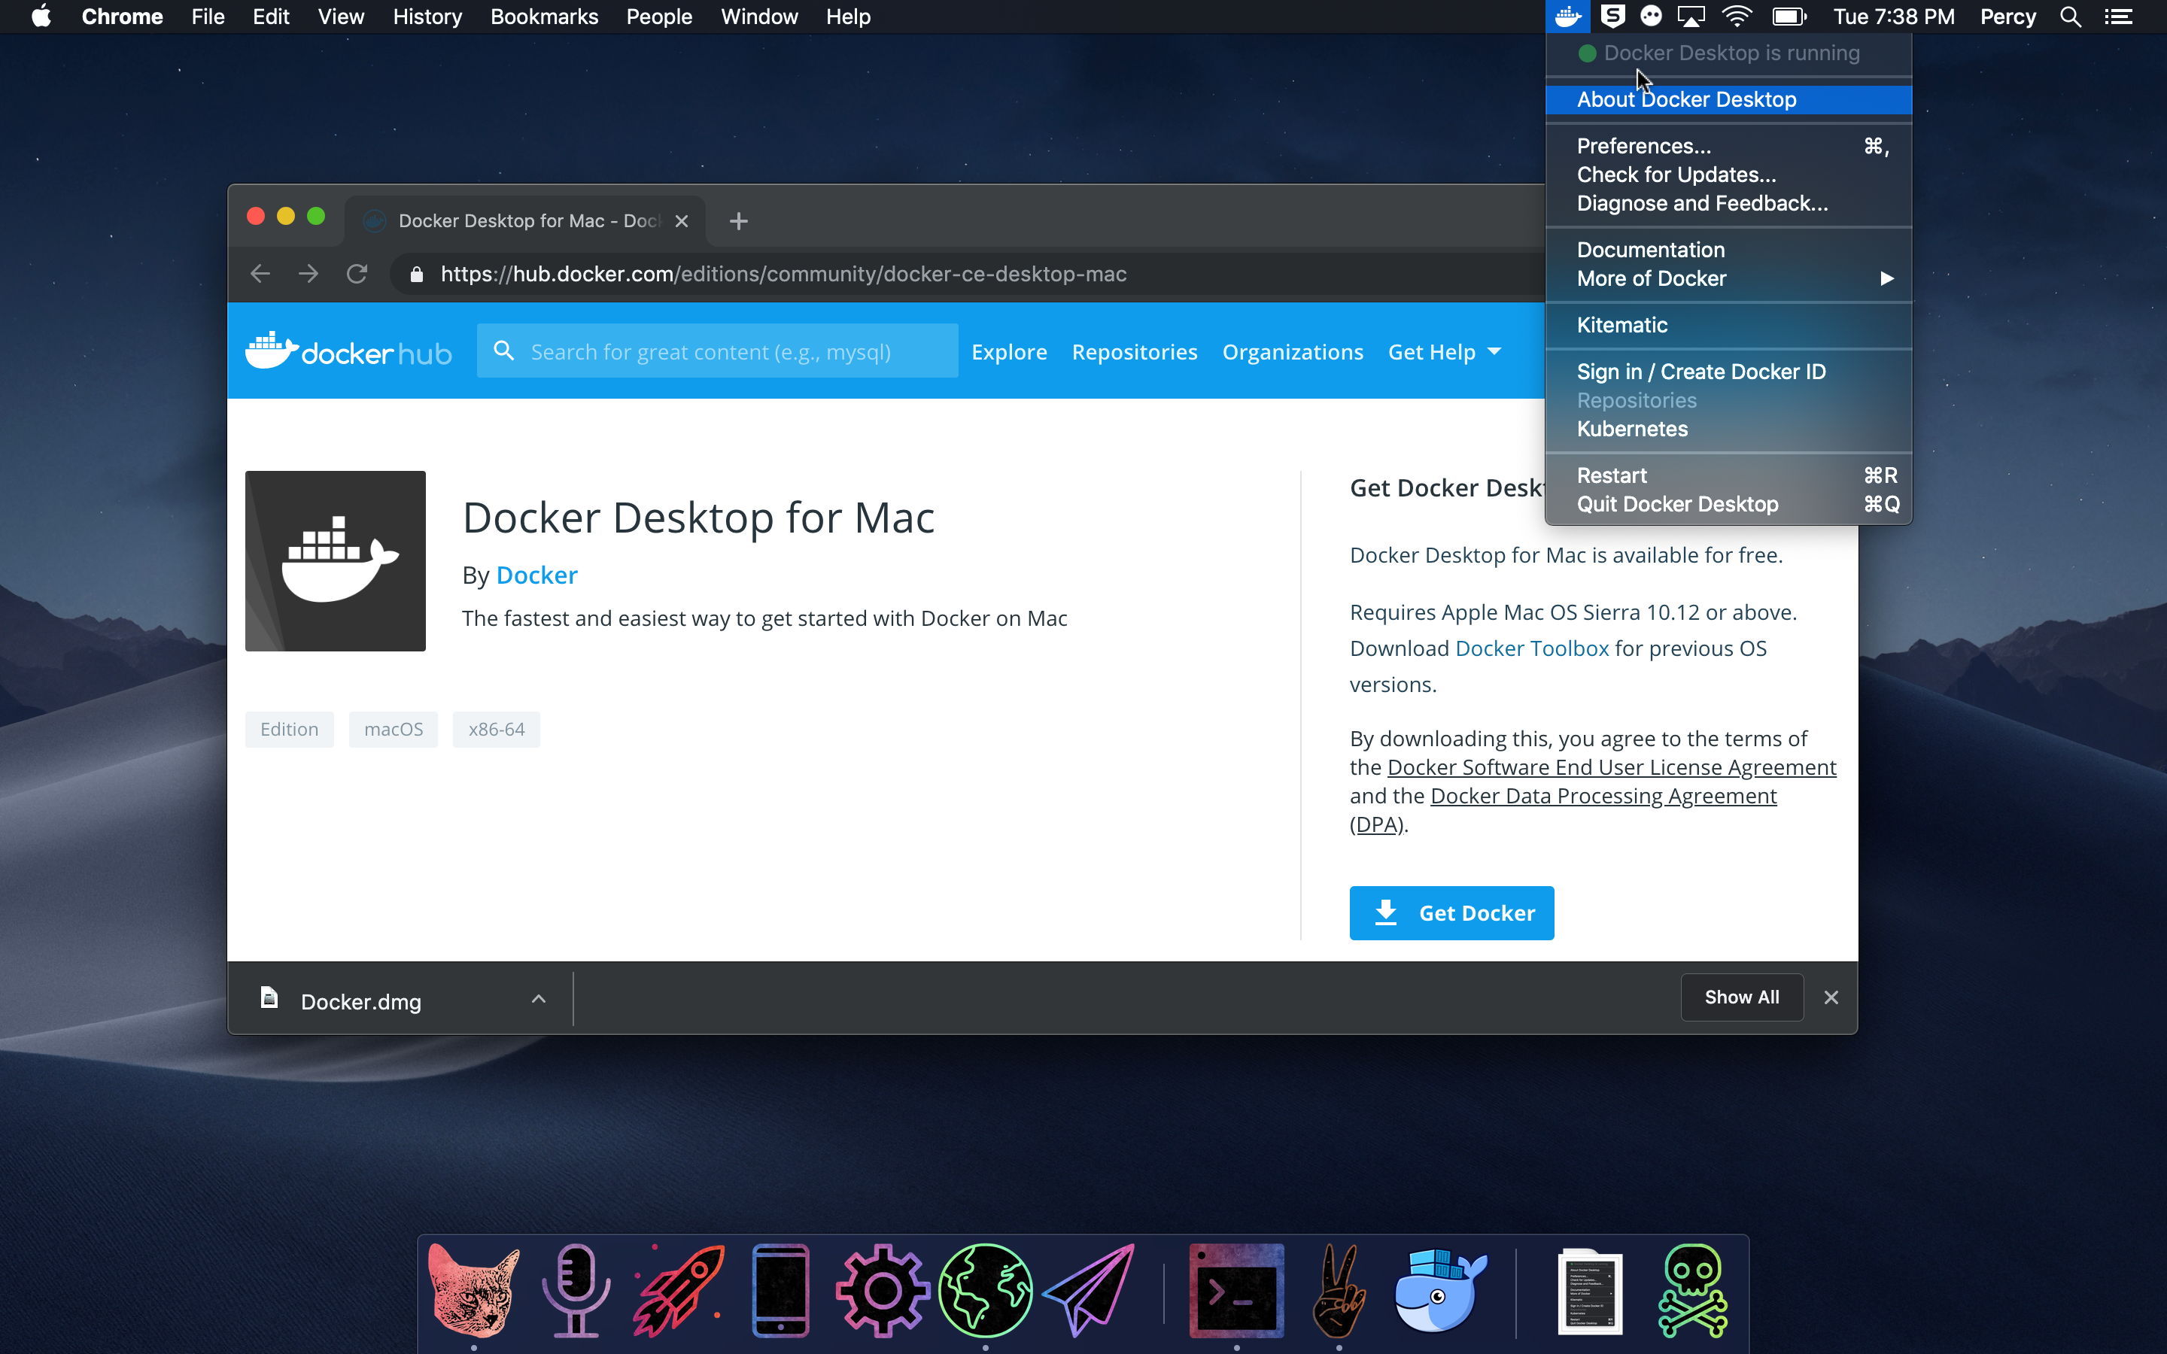Viewport: 2167px width, 1354px height.
Task: Select About Docker Desktop menu item
Action: point(1687,99)
